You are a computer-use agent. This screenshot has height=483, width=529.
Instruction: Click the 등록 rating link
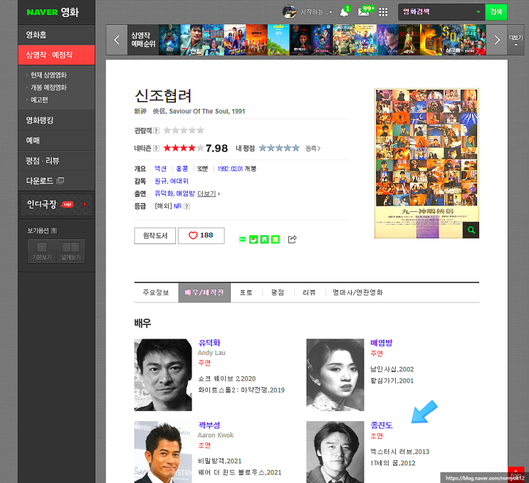tap(313, 148)
